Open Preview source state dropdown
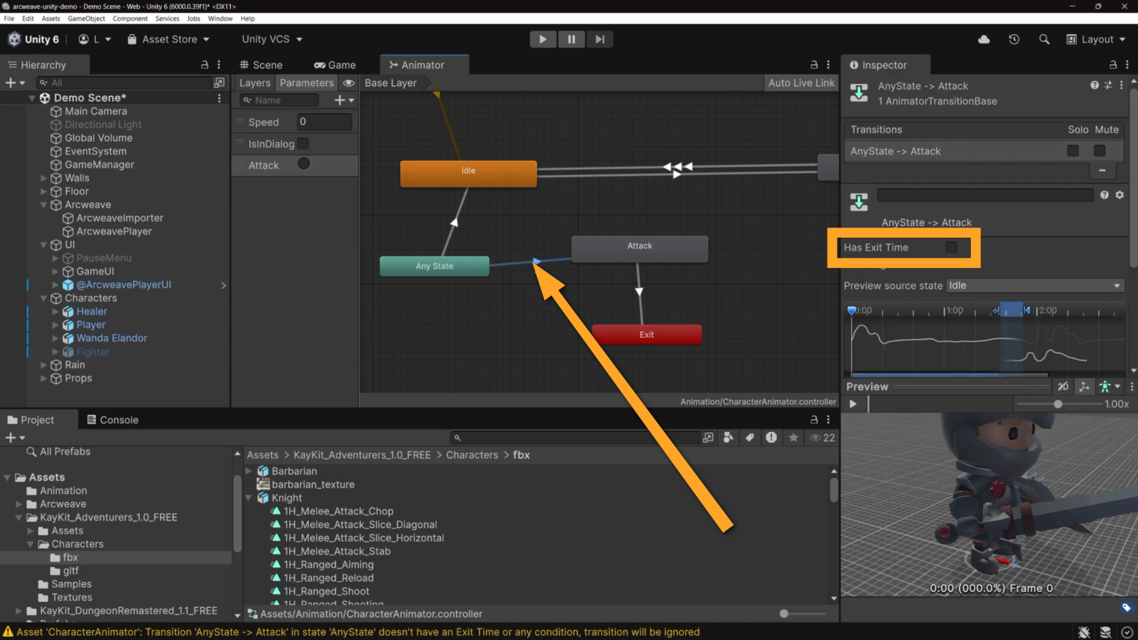This screenshot has width=1138, height=640. coord(1035,286)
